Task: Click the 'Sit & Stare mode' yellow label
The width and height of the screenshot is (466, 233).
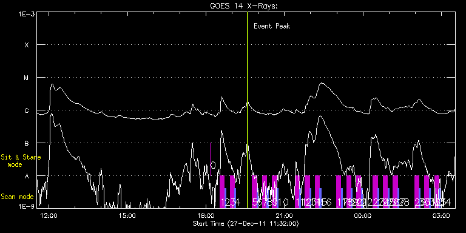Action: [x=21, y=161]
